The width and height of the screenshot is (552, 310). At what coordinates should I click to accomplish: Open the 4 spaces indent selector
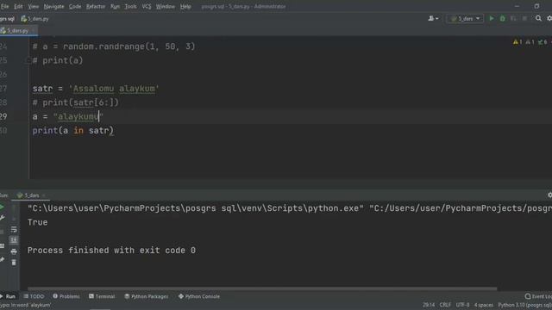(x=484, y=305)
